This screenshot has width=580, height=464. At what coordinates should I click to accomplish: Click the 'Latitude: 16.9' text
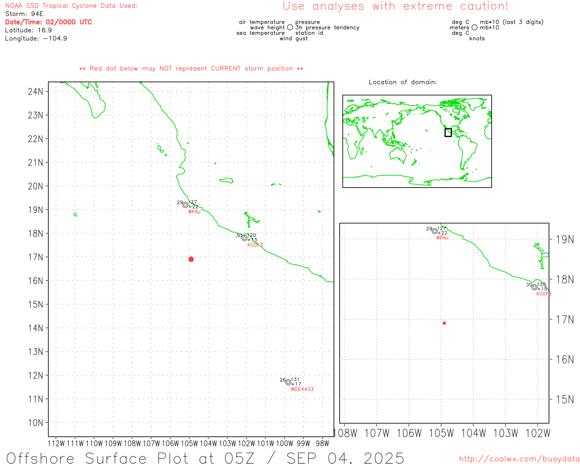(x=29, y=30)
